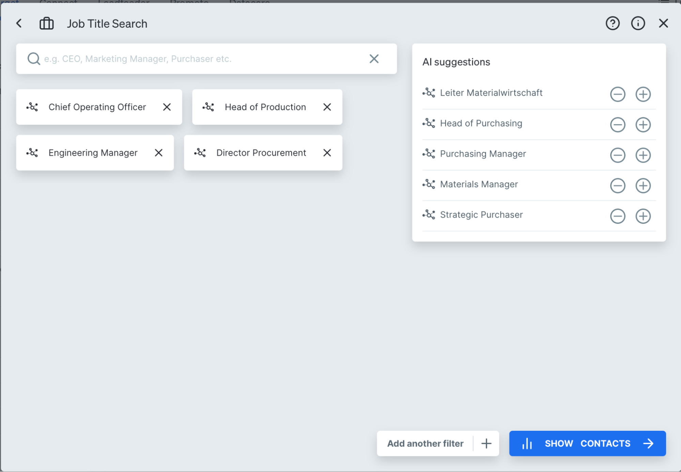Click the back chevron to return

coord(19,23)
